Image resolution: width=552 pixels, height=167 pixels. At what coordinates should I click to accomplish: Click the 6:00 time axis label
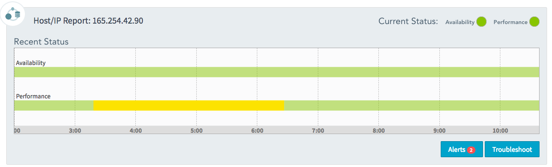257,131
